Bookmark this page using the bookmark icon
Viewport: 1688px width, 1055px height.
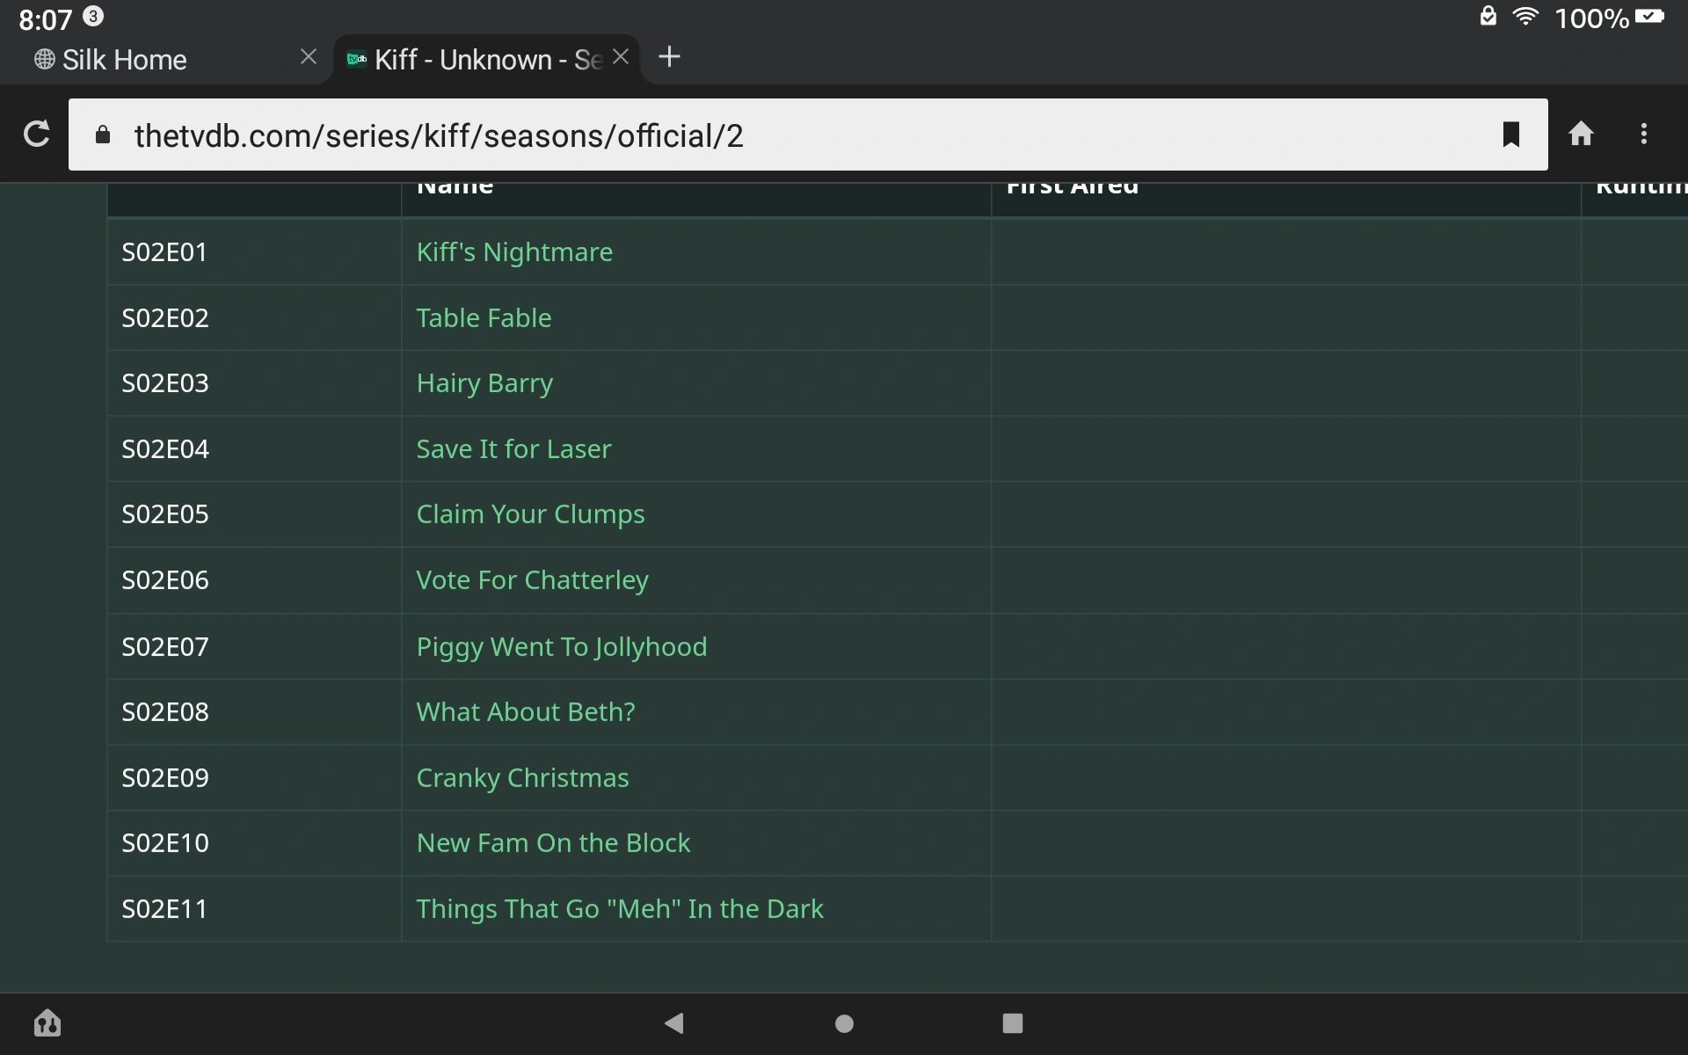pyautogui.click(x=1510, y=135)
